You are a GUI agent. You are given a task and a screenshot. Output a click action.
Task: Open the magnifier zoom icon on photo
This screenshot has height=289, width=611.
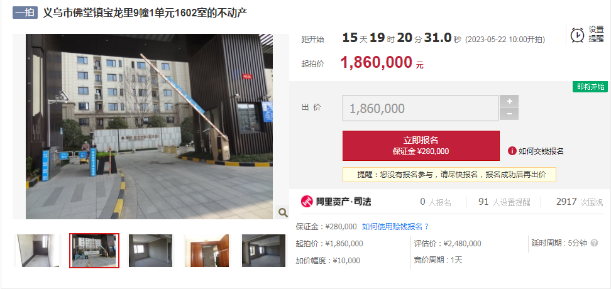tap(282, 212)
